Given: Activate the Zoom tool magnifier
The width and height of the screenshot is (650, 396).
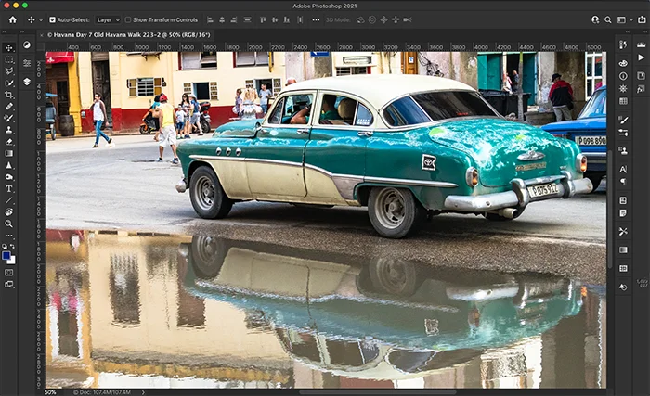Looking at the screenshot, I should tap(9, 224).
